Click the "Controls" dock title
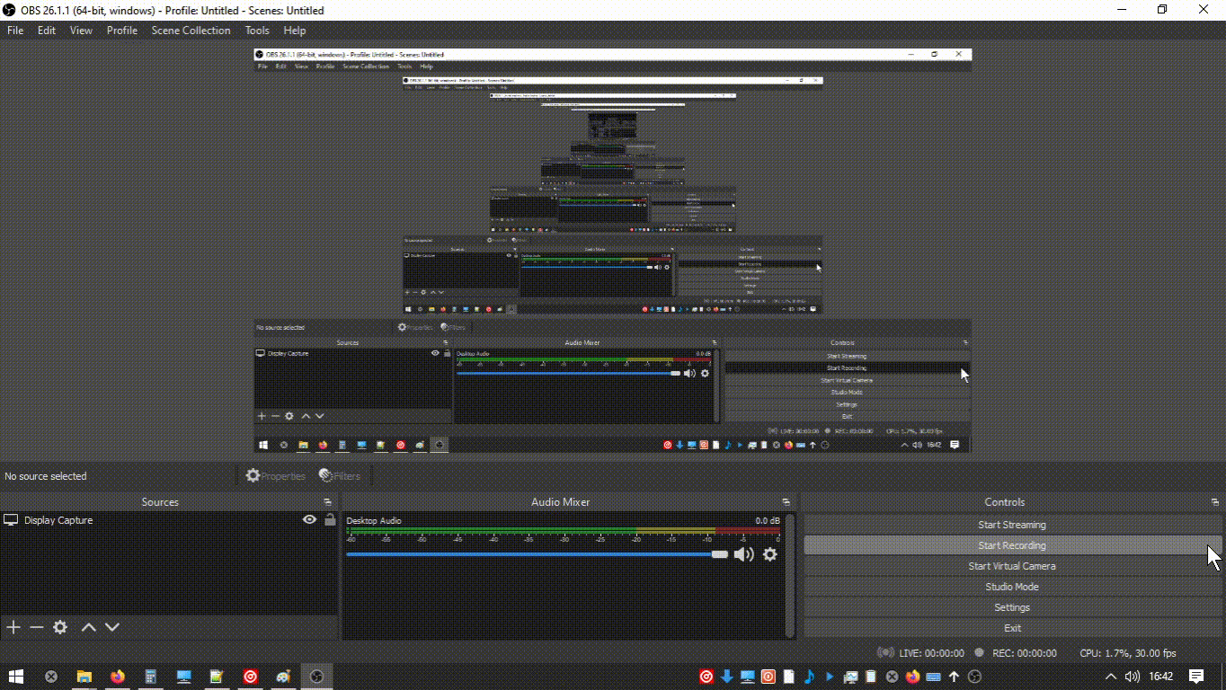This screenshot has width=1226, height=690. point(1005,502)
